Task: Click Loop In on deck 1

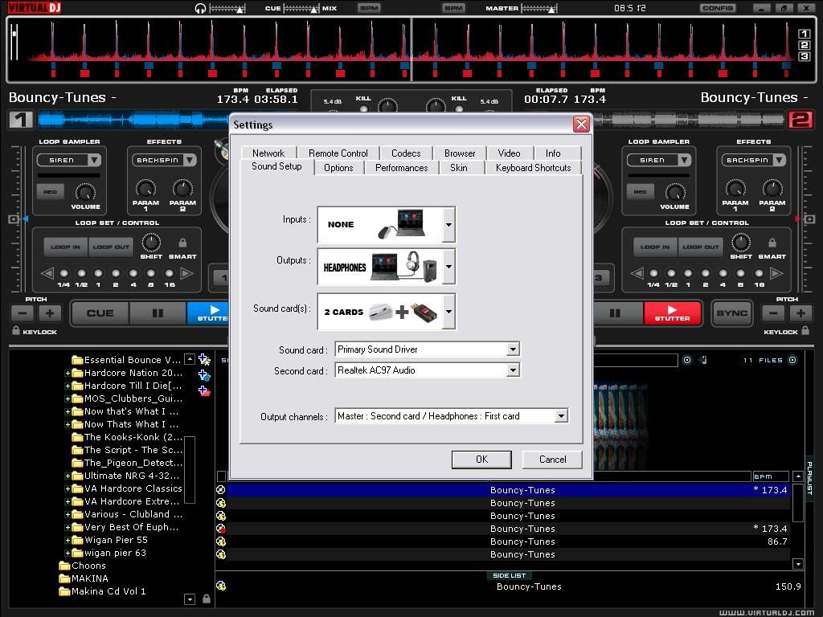Action: coord(66,247)
